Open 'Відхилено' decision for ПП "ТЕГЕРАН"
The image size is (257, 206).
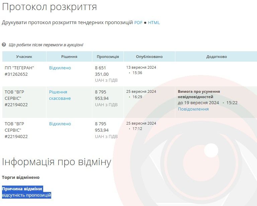pos(60,68)
